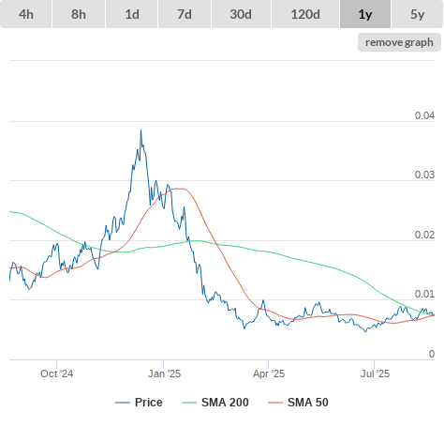The height and width of the screenshot is (427, 444).
Task: Select the 8h time range
Action: click(79, 14)
